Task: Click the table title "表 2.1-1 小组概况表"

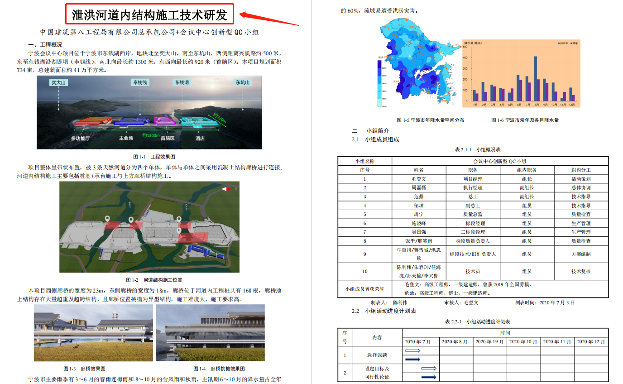Action: pyautogui.click(x=478, y=149)
